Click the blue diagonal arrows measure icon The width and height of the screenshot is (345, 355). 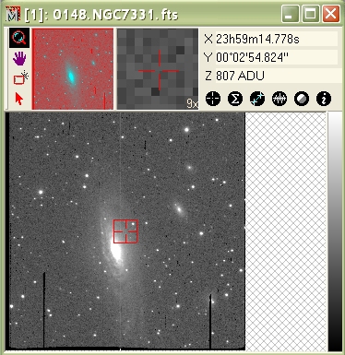point(257,99)
